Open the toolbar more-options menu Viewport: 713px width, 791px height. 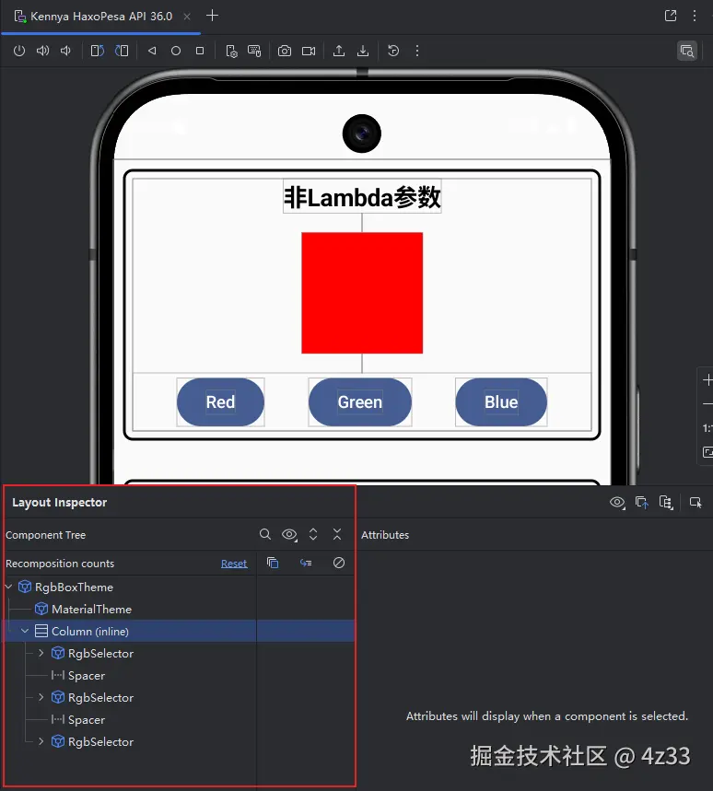(416, 51)
